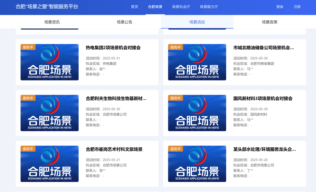Click 报名中 badge on 崔岗艺术村 card
Viewport: 316px width, 192px height.
[x=28, y=149]
